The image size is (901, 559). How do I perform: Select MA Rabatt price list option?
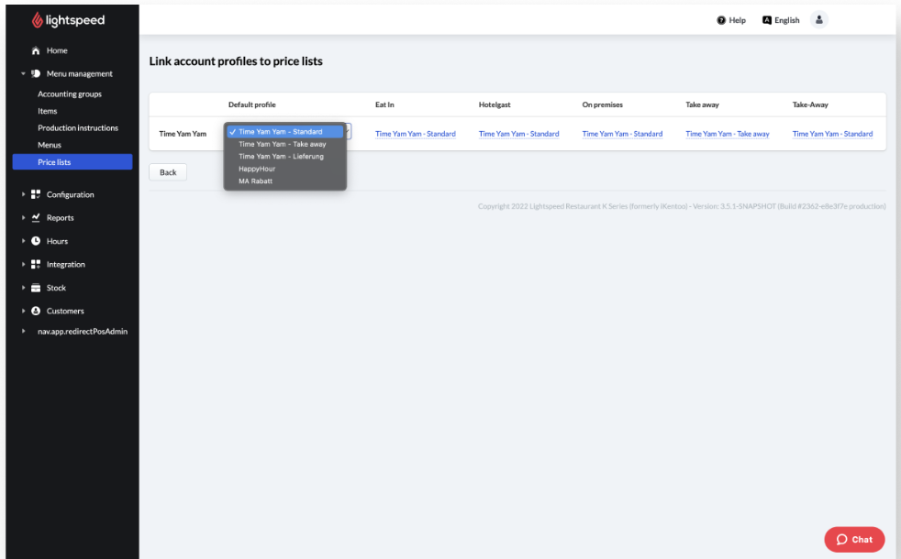[x=255, y=181]
